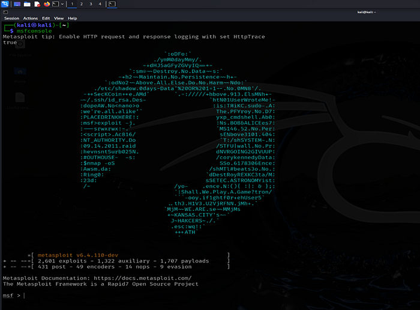Open the View menu

coord(59,18)
